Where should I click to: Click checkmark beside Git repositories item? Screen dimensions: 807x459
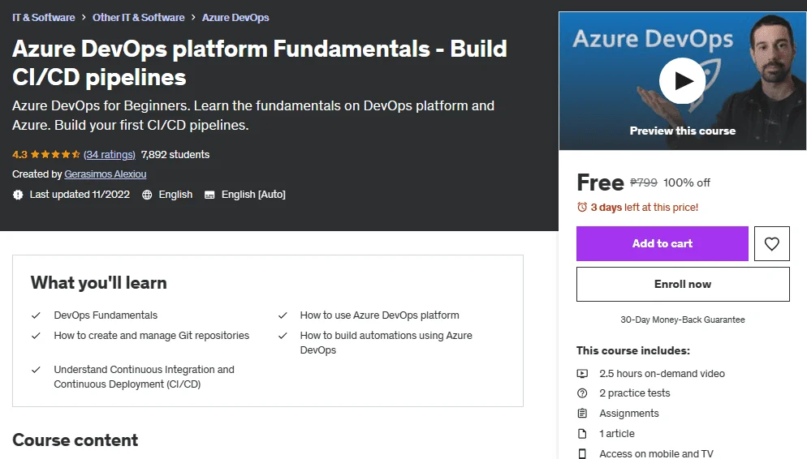click(x=36, y=336)
